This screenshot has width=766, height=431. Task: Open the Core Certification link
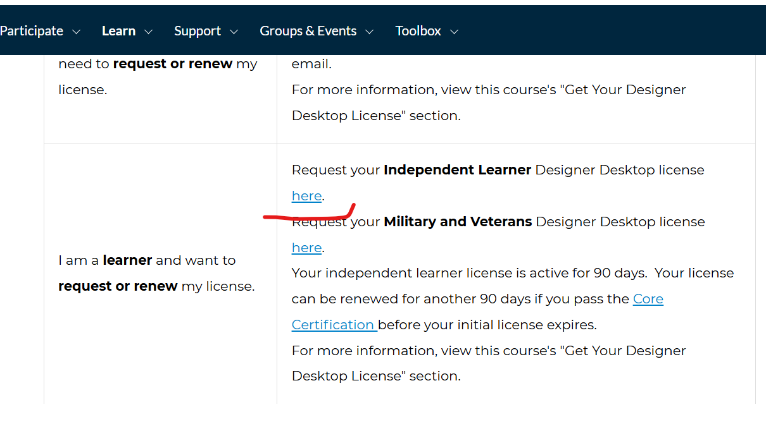[648, 299]
